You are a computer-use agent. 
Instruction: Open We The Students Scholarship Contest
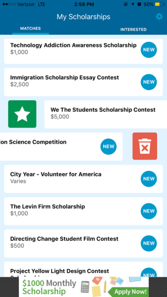(106, 114)
